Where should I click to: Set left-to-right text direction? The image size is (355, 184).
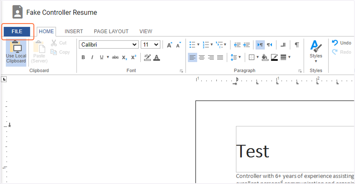[260, 45]
